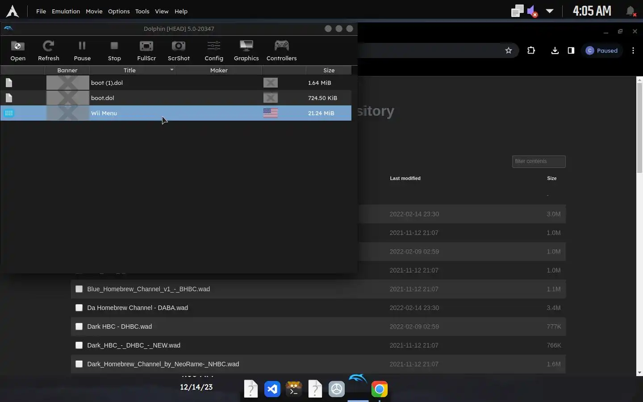Open Chrome three-dot menu
This screenshot has height=402, width=643.
[633, 50]
